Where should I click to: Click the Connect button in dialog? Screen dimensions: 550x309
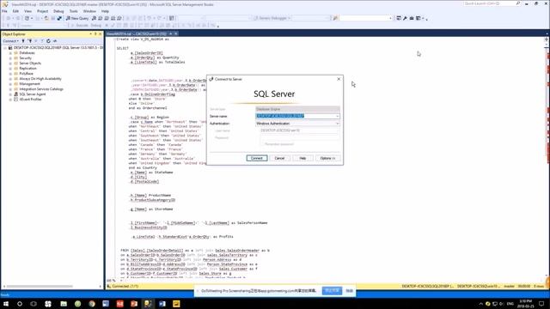click(257, 158)
